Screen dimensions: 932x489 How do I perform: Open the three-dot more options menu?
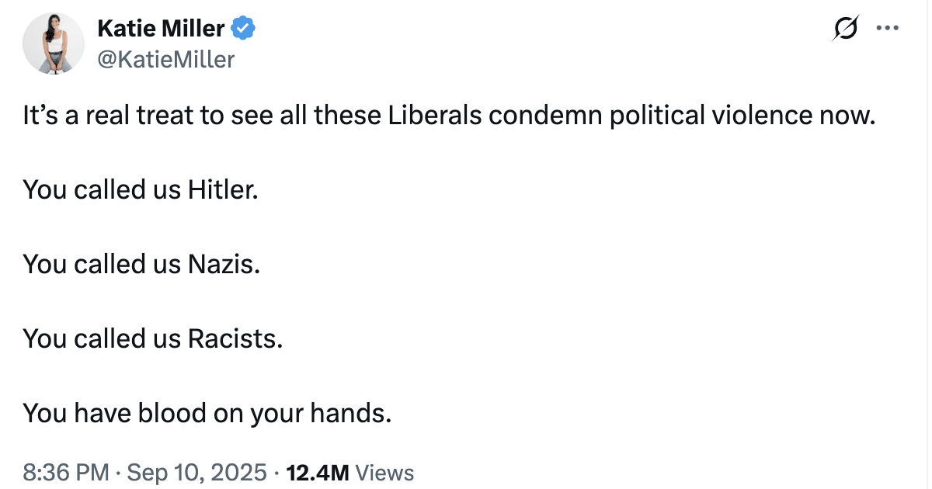pos(887,28)
